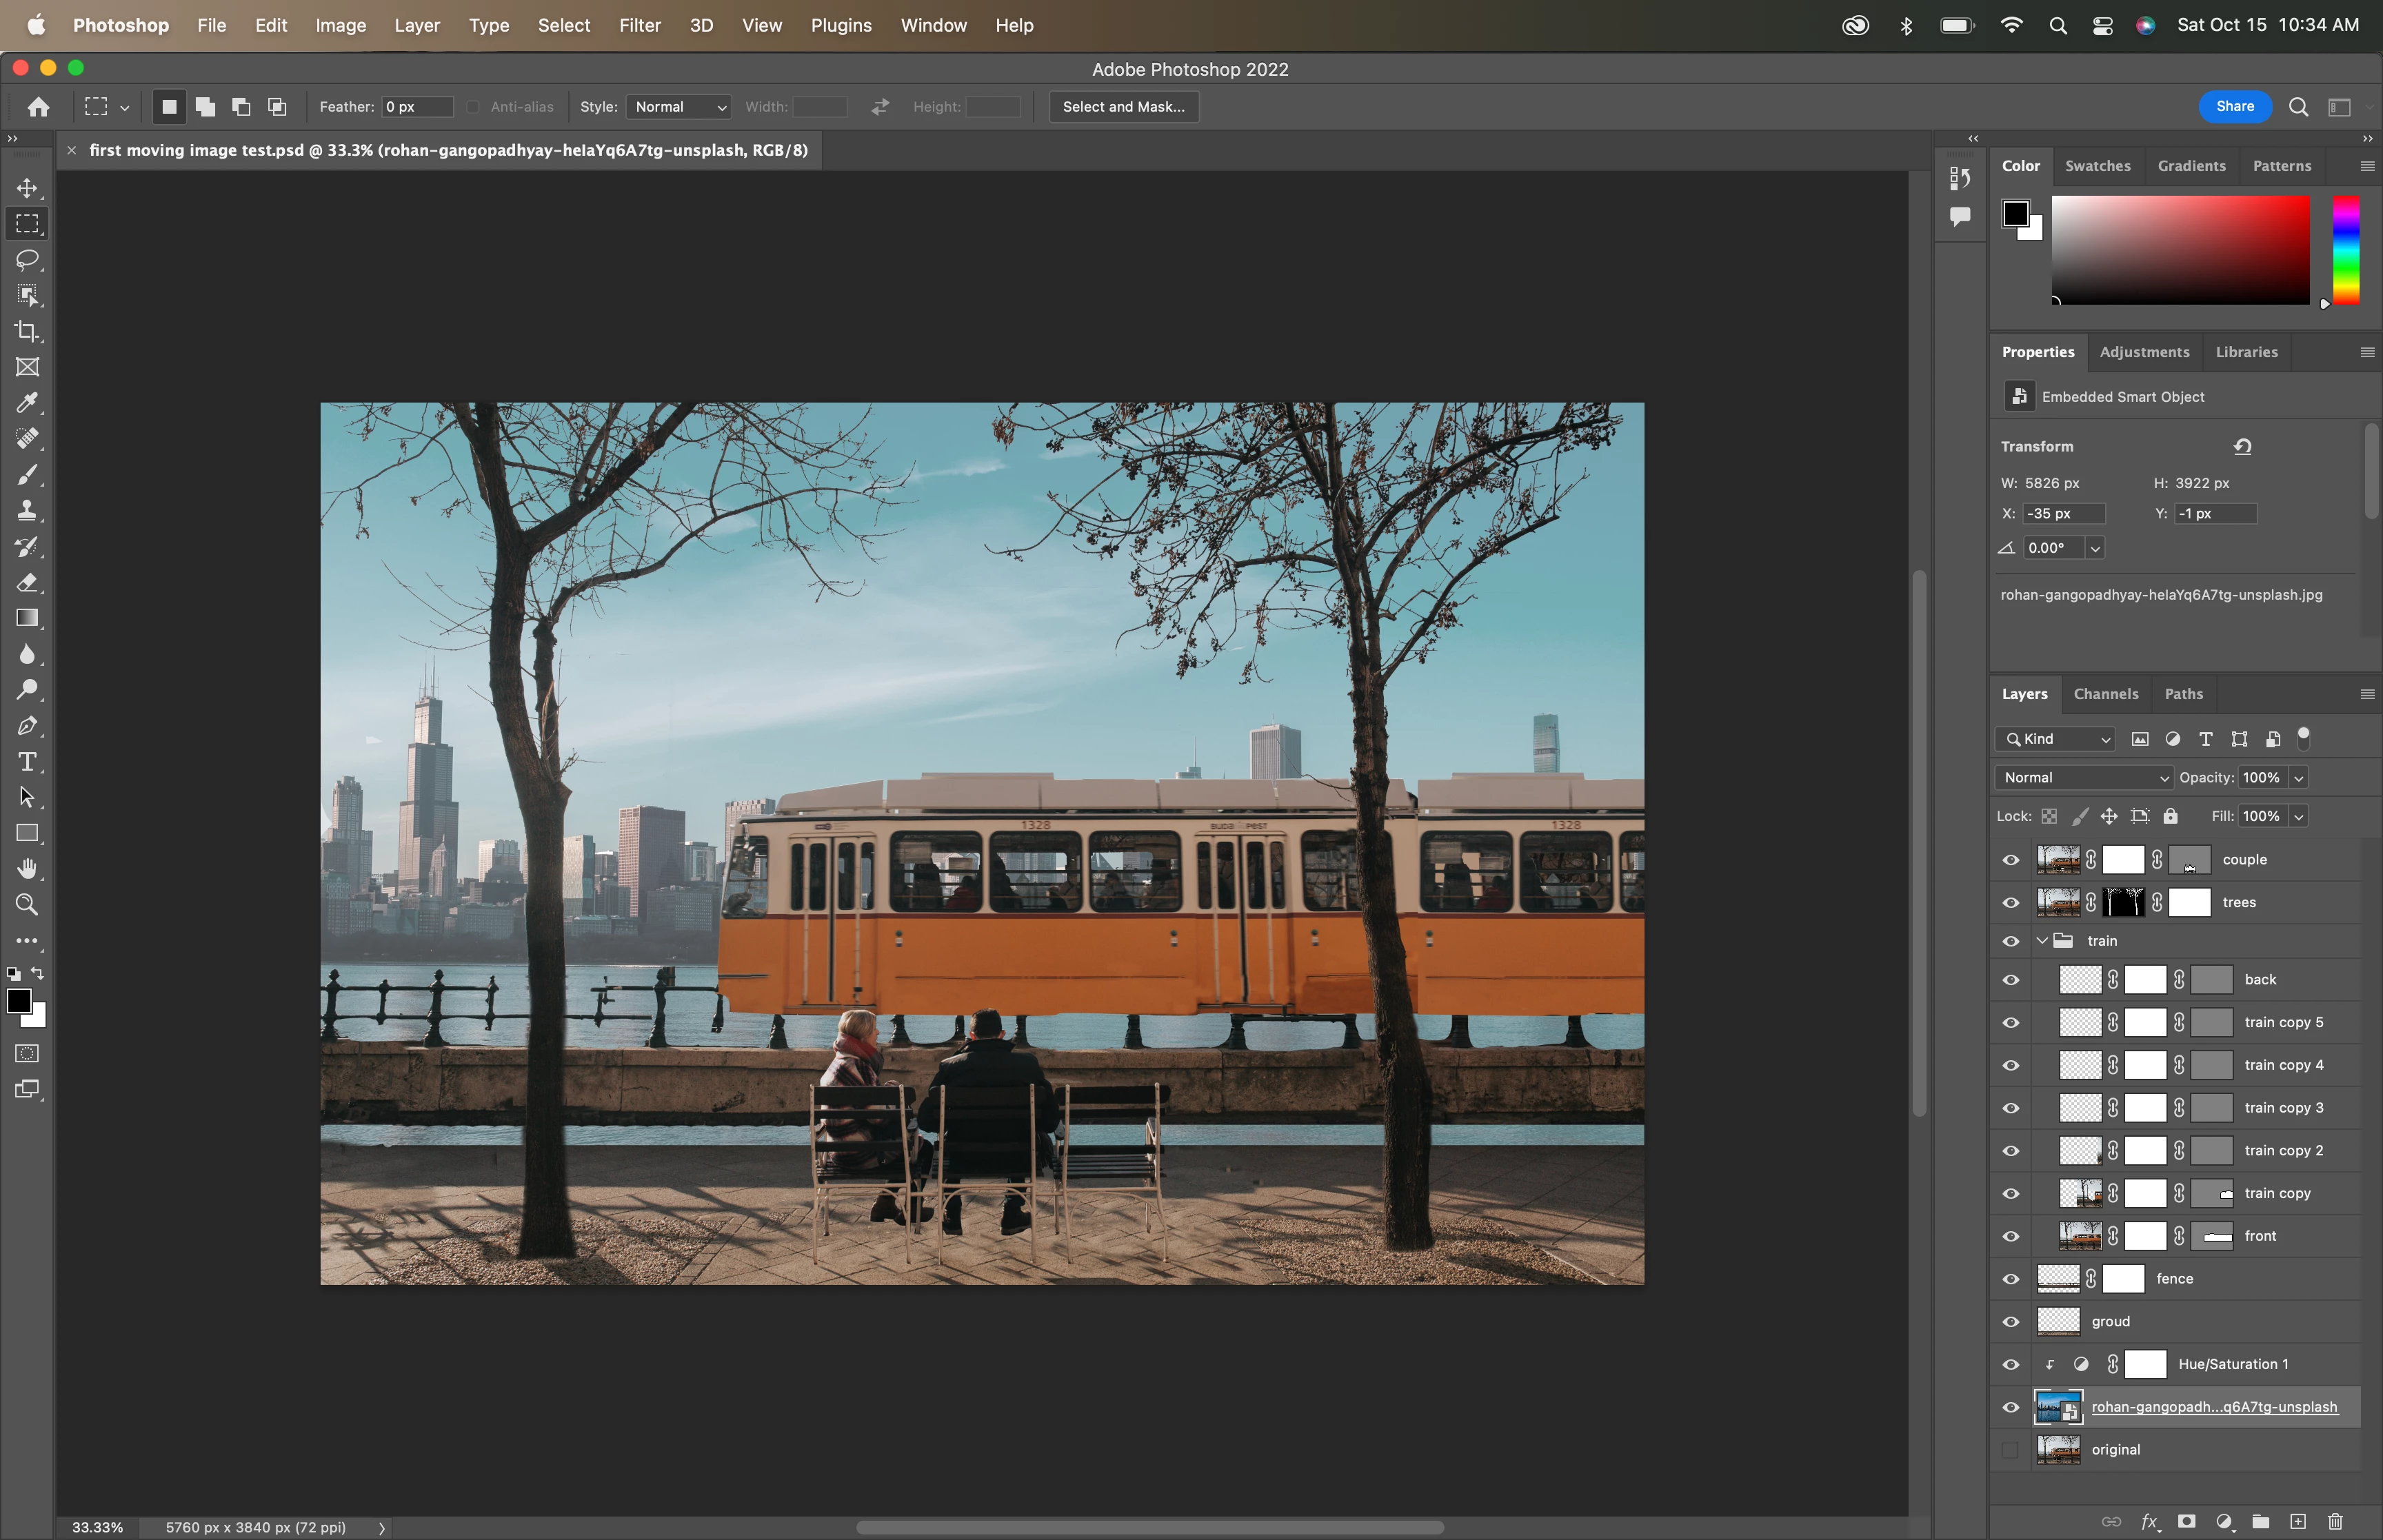Select the Zoom tool
Screen dimensions: 2383x1540
27,905
